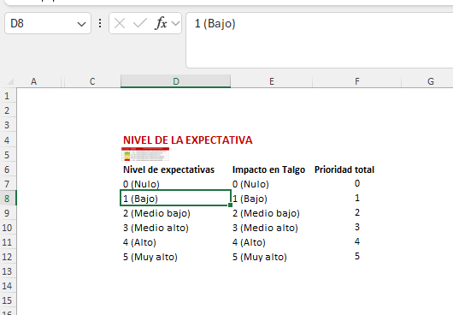Select row 6 header
453x315 pixels.
coord(7,169)
